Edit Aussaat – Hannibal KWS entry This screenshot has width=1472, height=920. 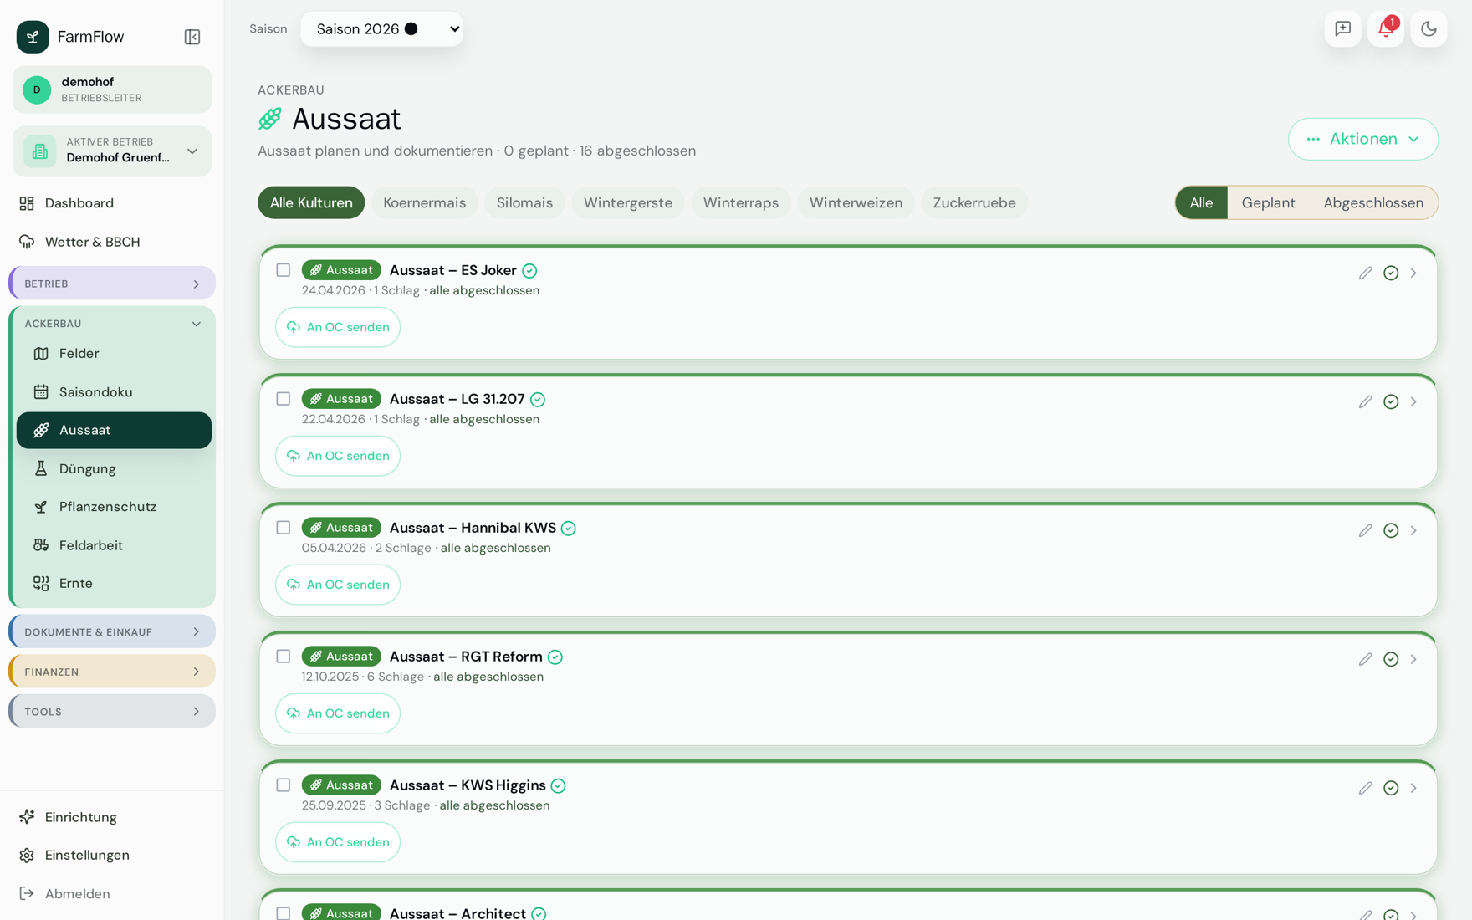click(1365, 530)
